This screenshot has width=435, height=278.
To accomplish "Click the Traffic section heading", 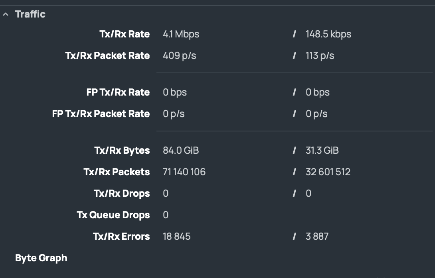I will point(30,14).
